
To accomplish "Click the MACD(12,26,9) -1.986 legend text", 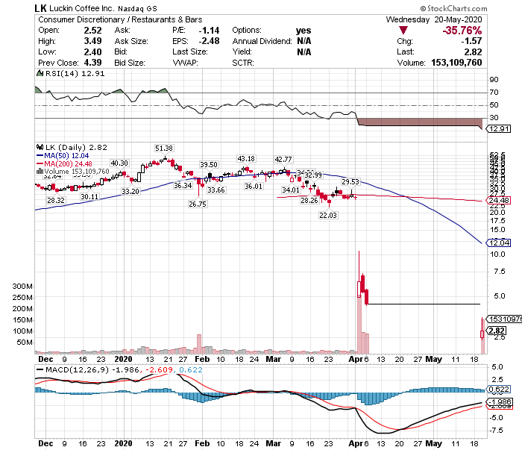I will tap(92, 369).
